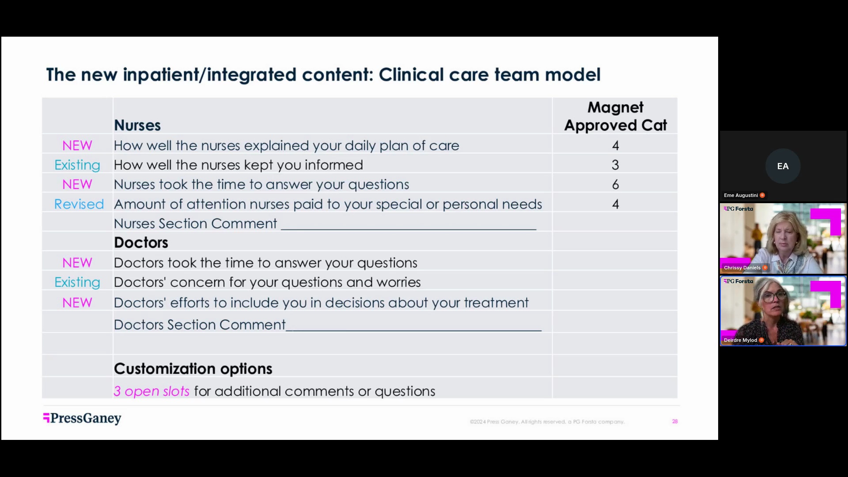
Task: Click the Nurses section heading
Action: 137,125
